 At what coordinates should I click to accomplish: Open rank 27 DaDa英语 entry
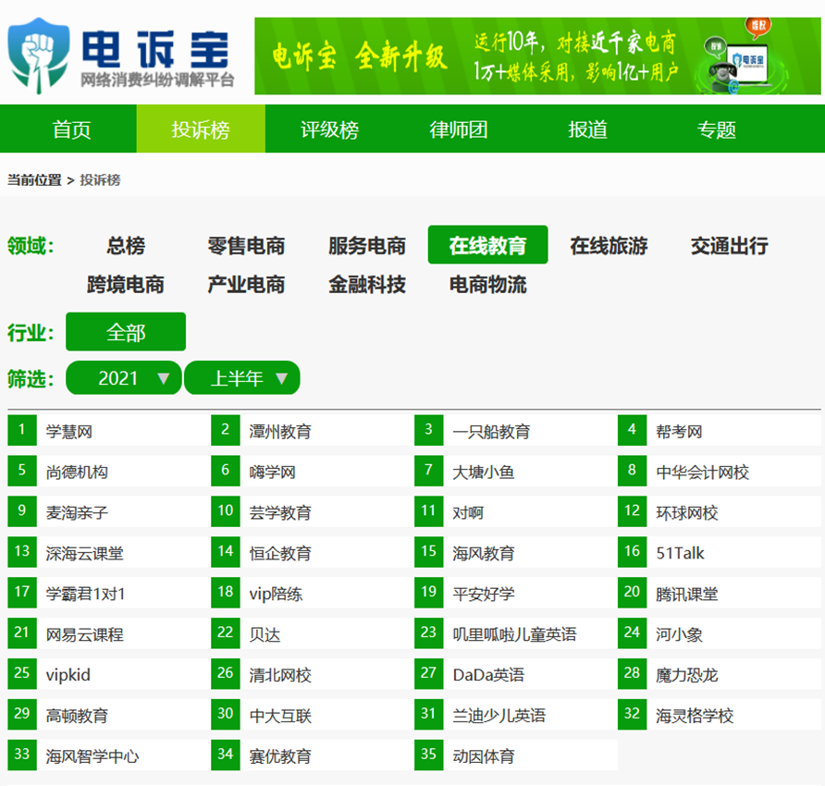click(516, 673)
